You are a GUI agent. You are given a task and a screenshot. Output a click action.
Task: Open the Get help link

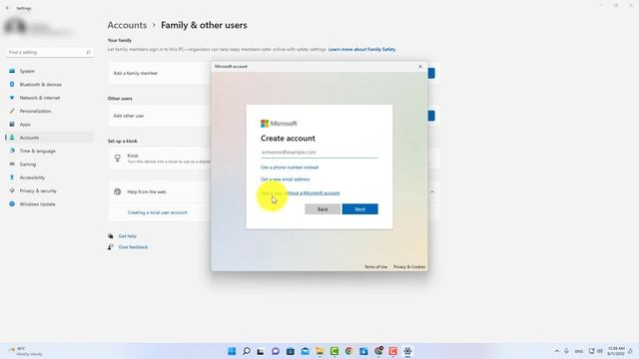point(127,236)
